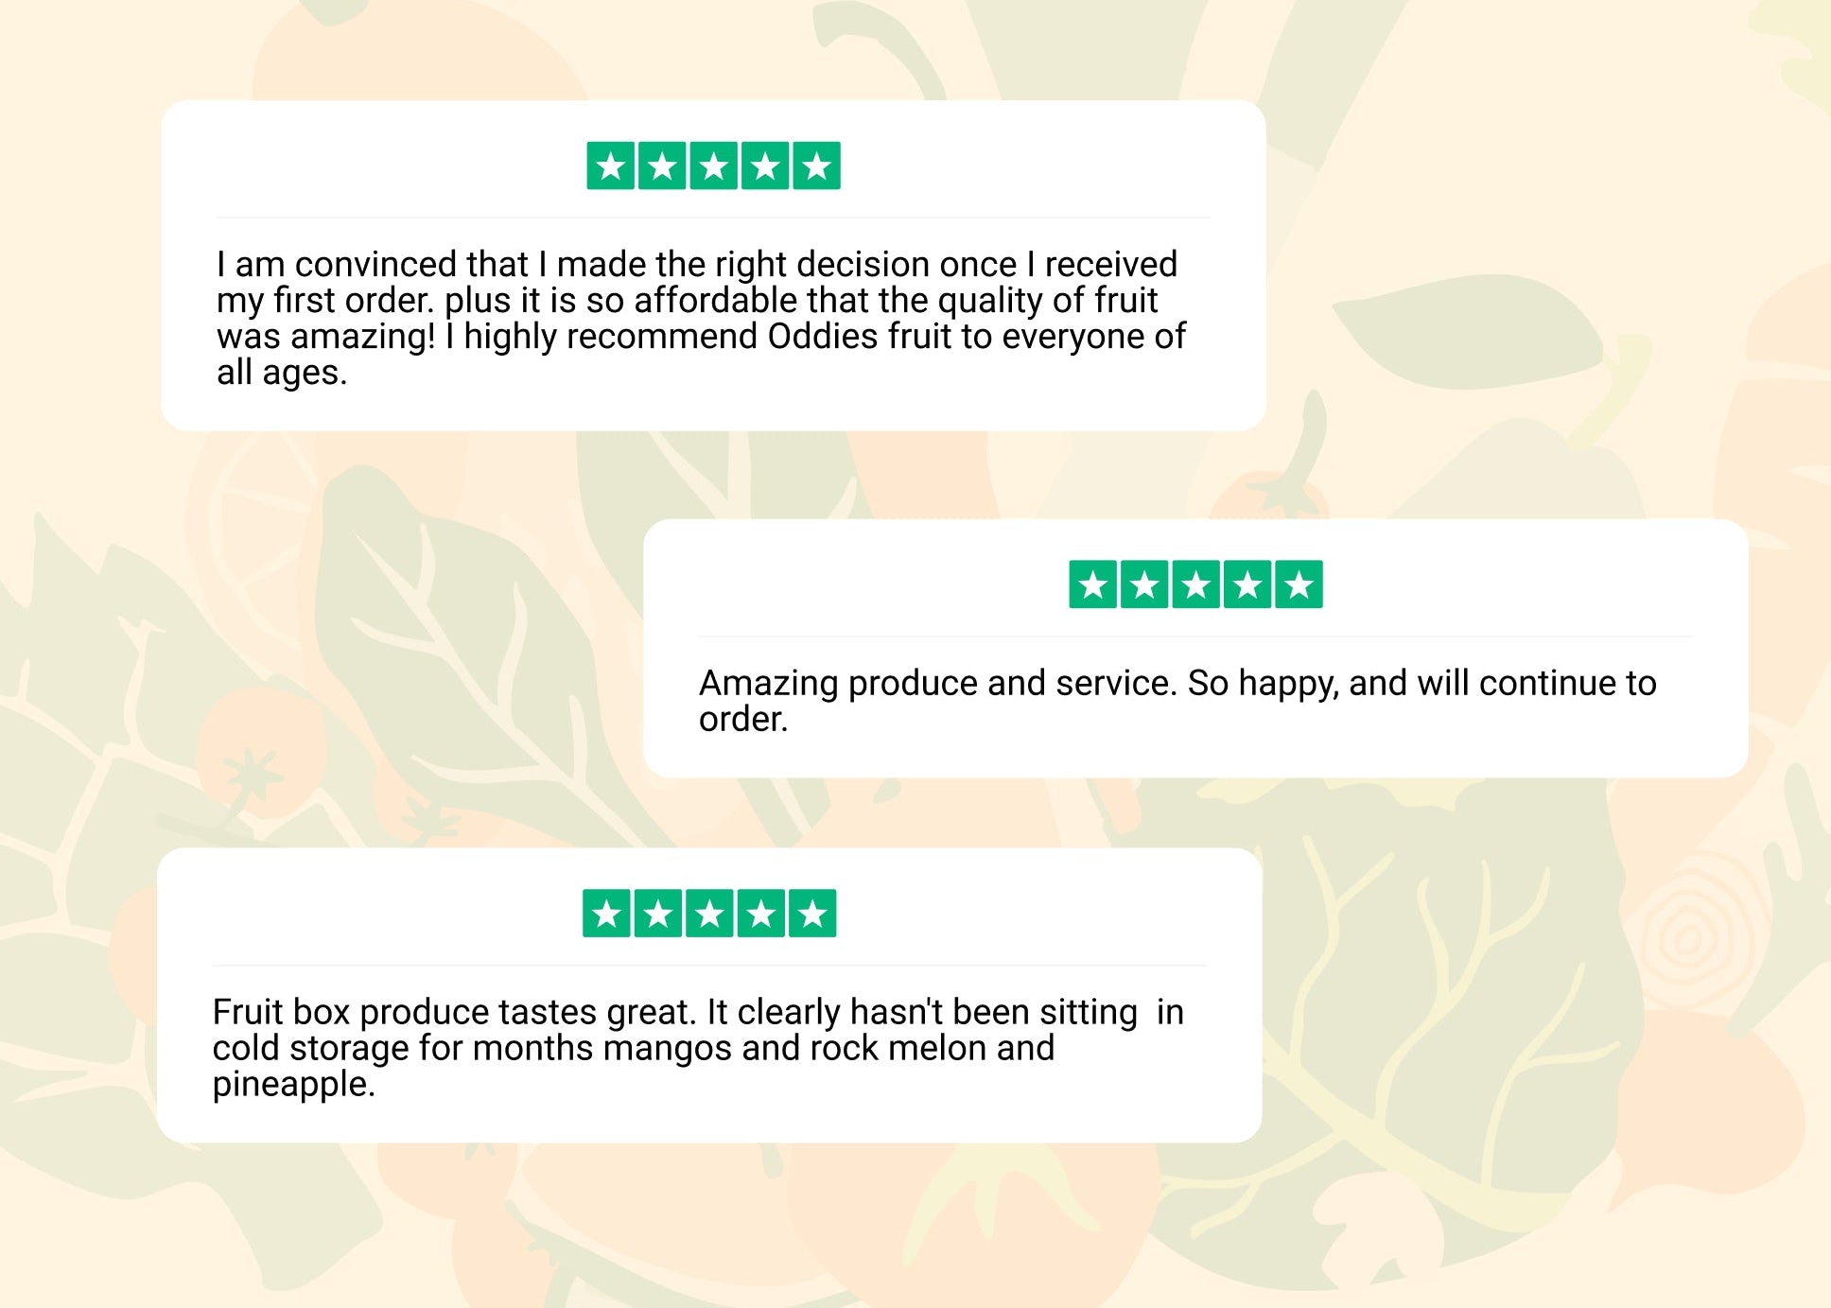The height and width of the screenshot is (1308, 1831).
Task: Select the fourth star in the fruit box review
Action: click(x=761, y=914)
